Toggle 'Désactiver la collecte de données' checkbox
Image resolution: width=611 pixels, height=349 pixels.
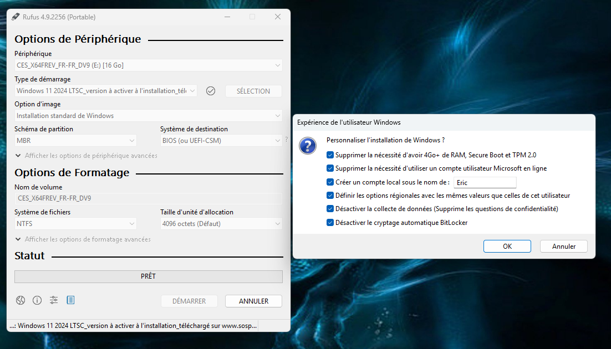click(330, 209)
